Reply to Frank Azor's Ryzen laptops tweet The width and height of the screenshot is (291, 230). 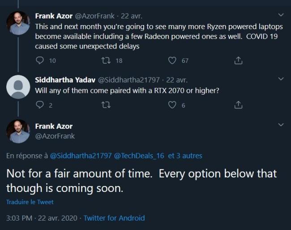[x=39, y=61]
